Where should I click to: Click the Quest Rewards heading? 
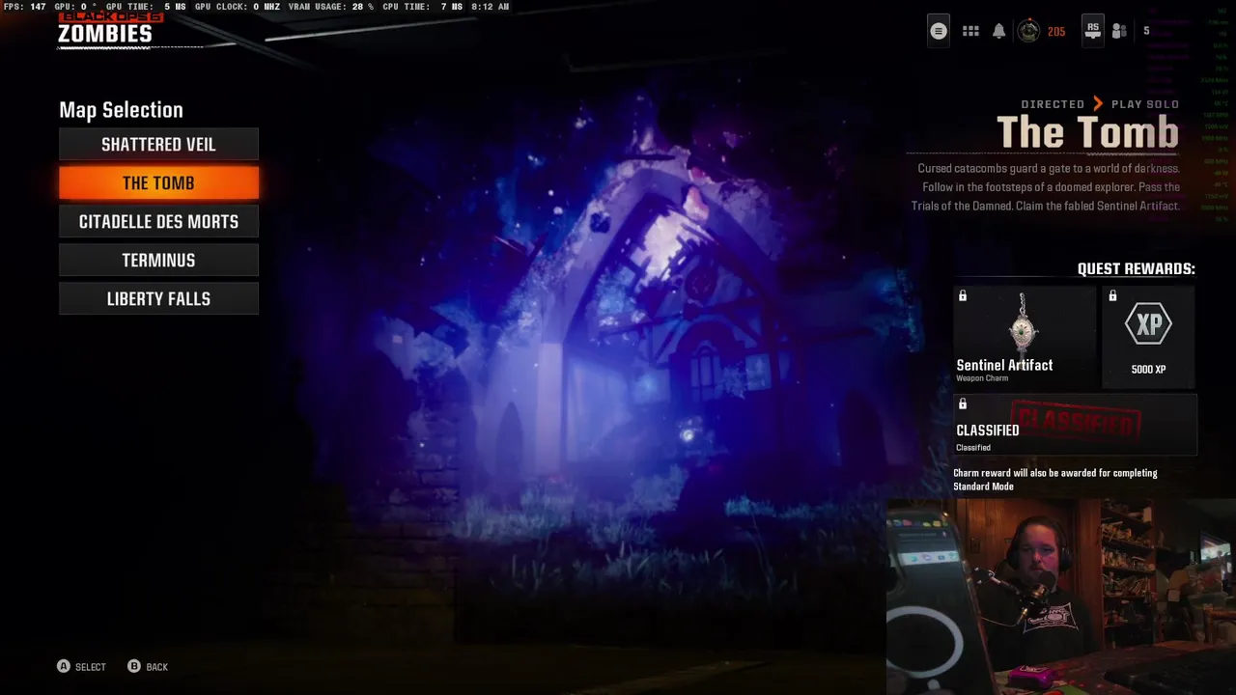(1137, 269)
